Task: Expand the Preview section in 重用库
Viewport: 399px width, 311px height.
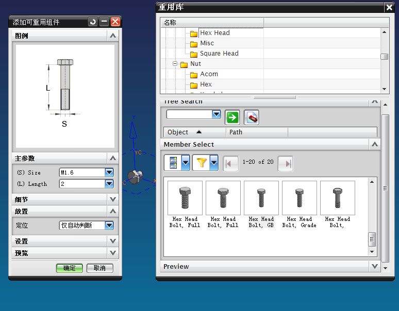Action: 375,266
